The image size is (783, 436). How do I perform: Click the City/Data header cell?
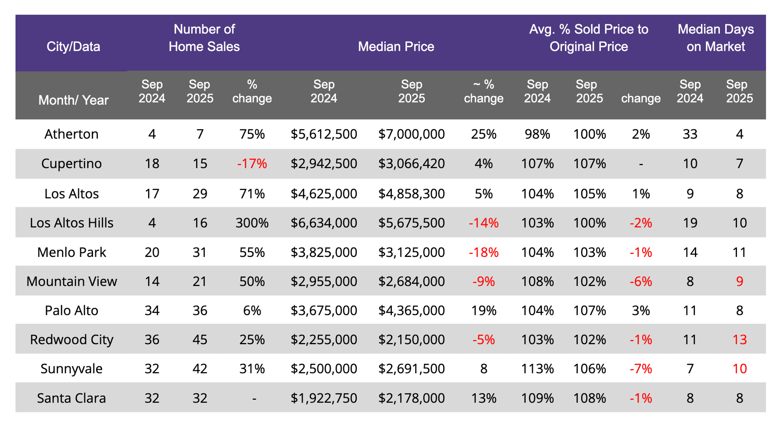pos(73,46)
